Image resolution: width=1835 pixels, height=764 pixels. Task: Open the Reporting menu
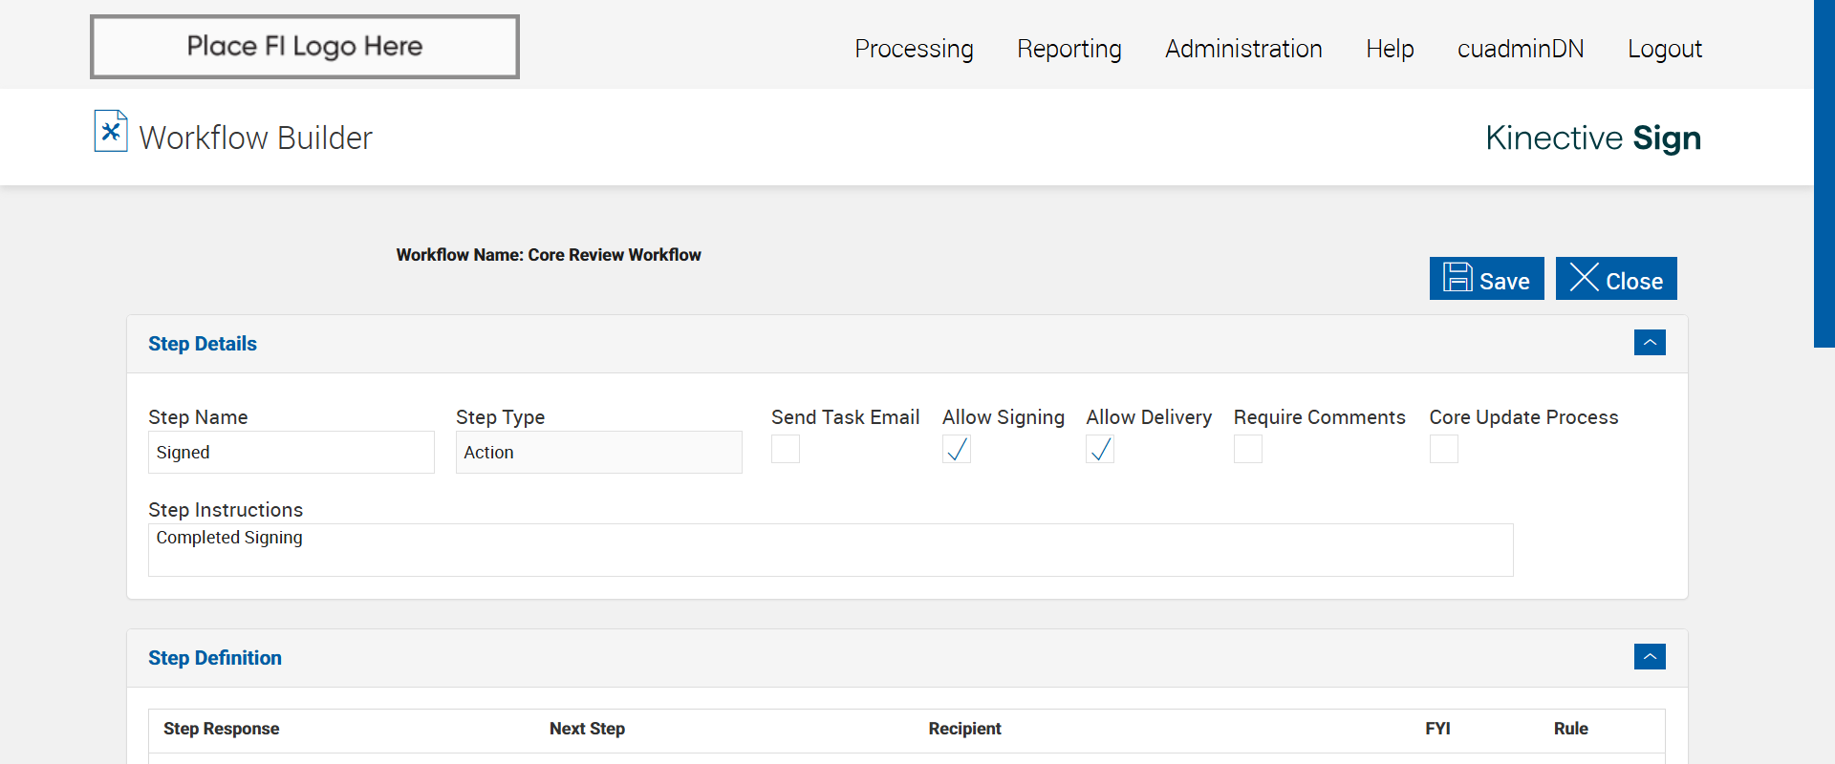1069,49
